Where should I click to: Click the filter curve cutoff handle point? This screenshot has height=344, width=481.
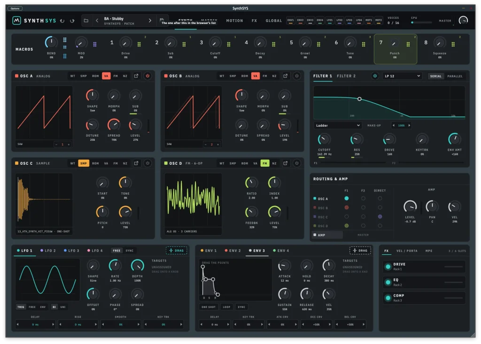point(359,99)
